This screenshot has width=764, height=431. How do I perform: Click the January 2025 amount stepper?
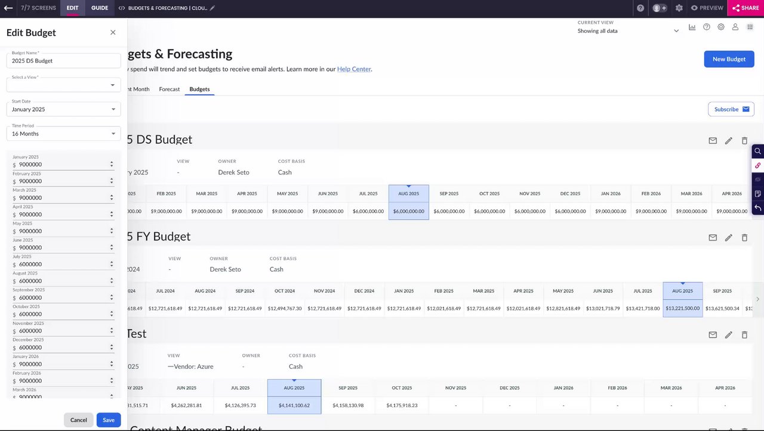(112, 164)
